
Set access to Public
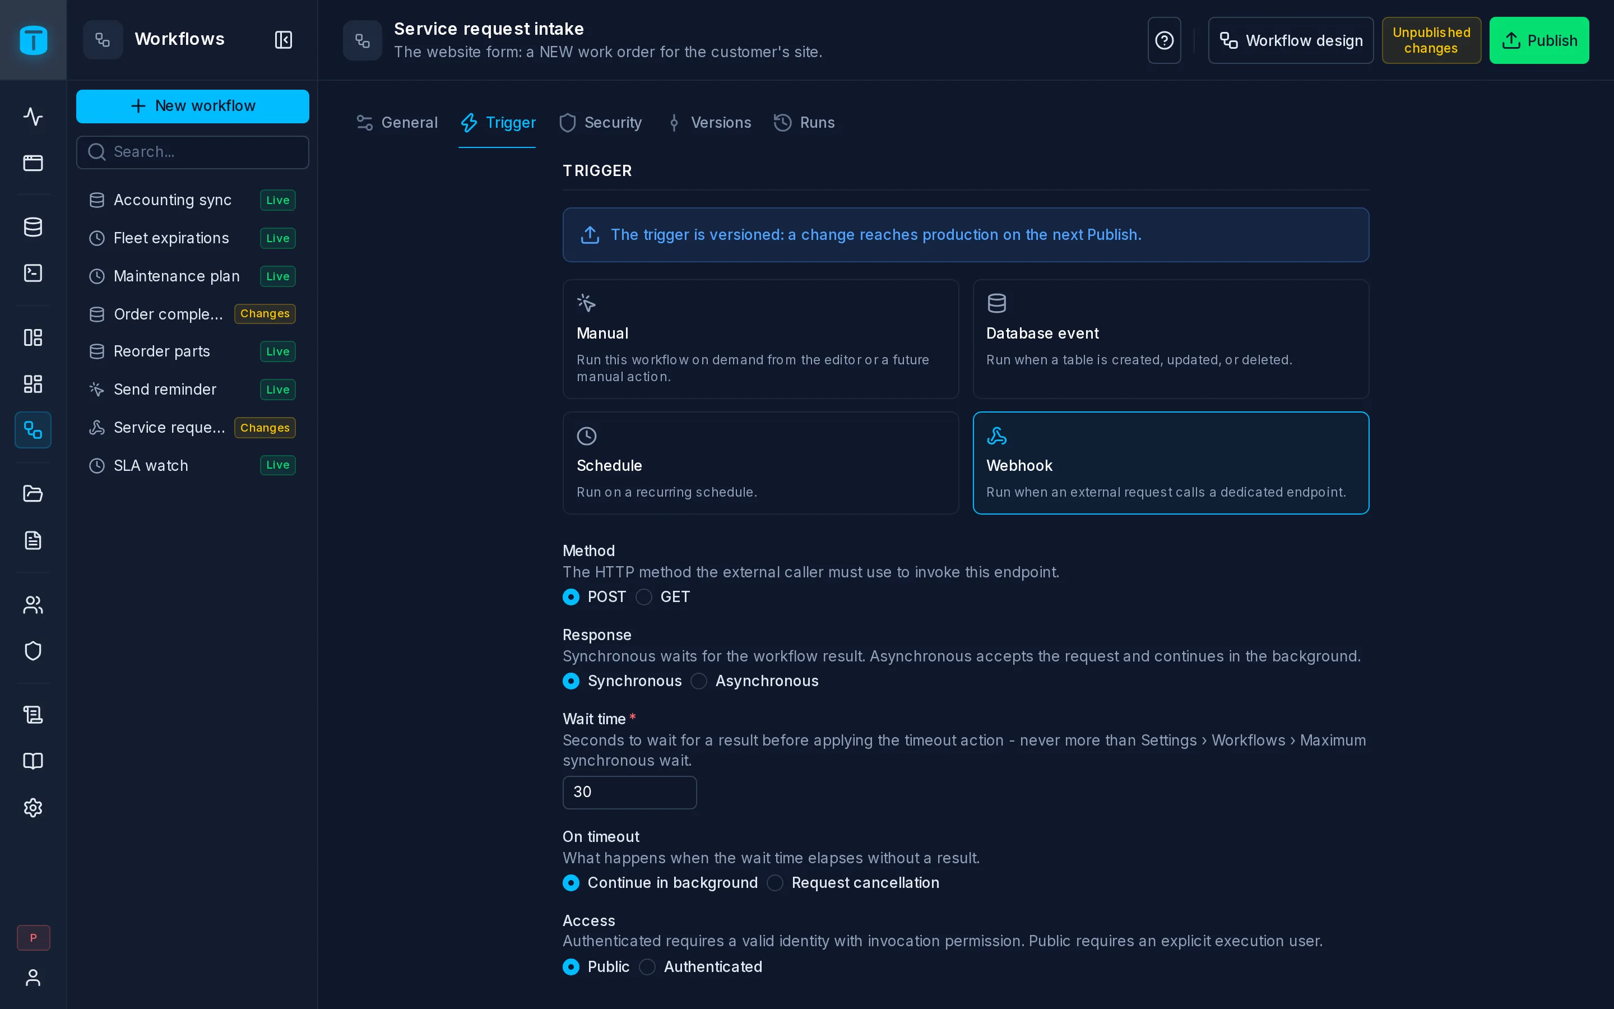click(571, 966)
